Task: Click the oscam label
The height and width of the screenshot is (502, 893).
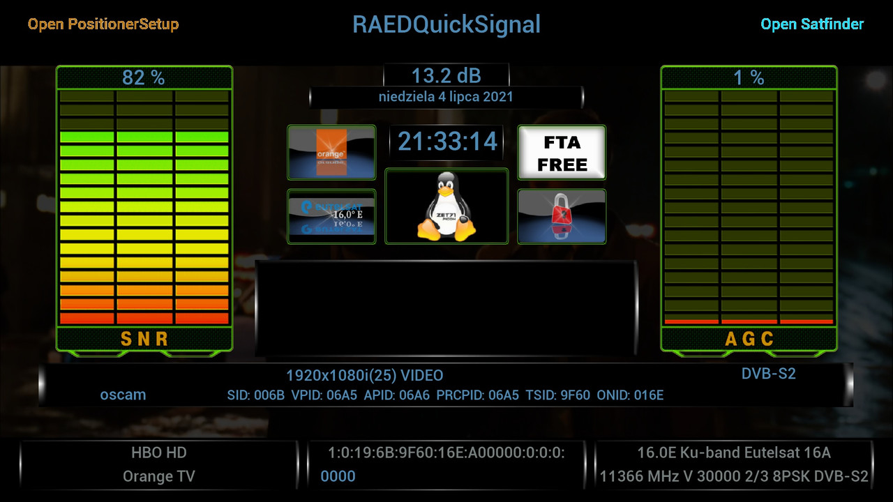Action: 123,395
